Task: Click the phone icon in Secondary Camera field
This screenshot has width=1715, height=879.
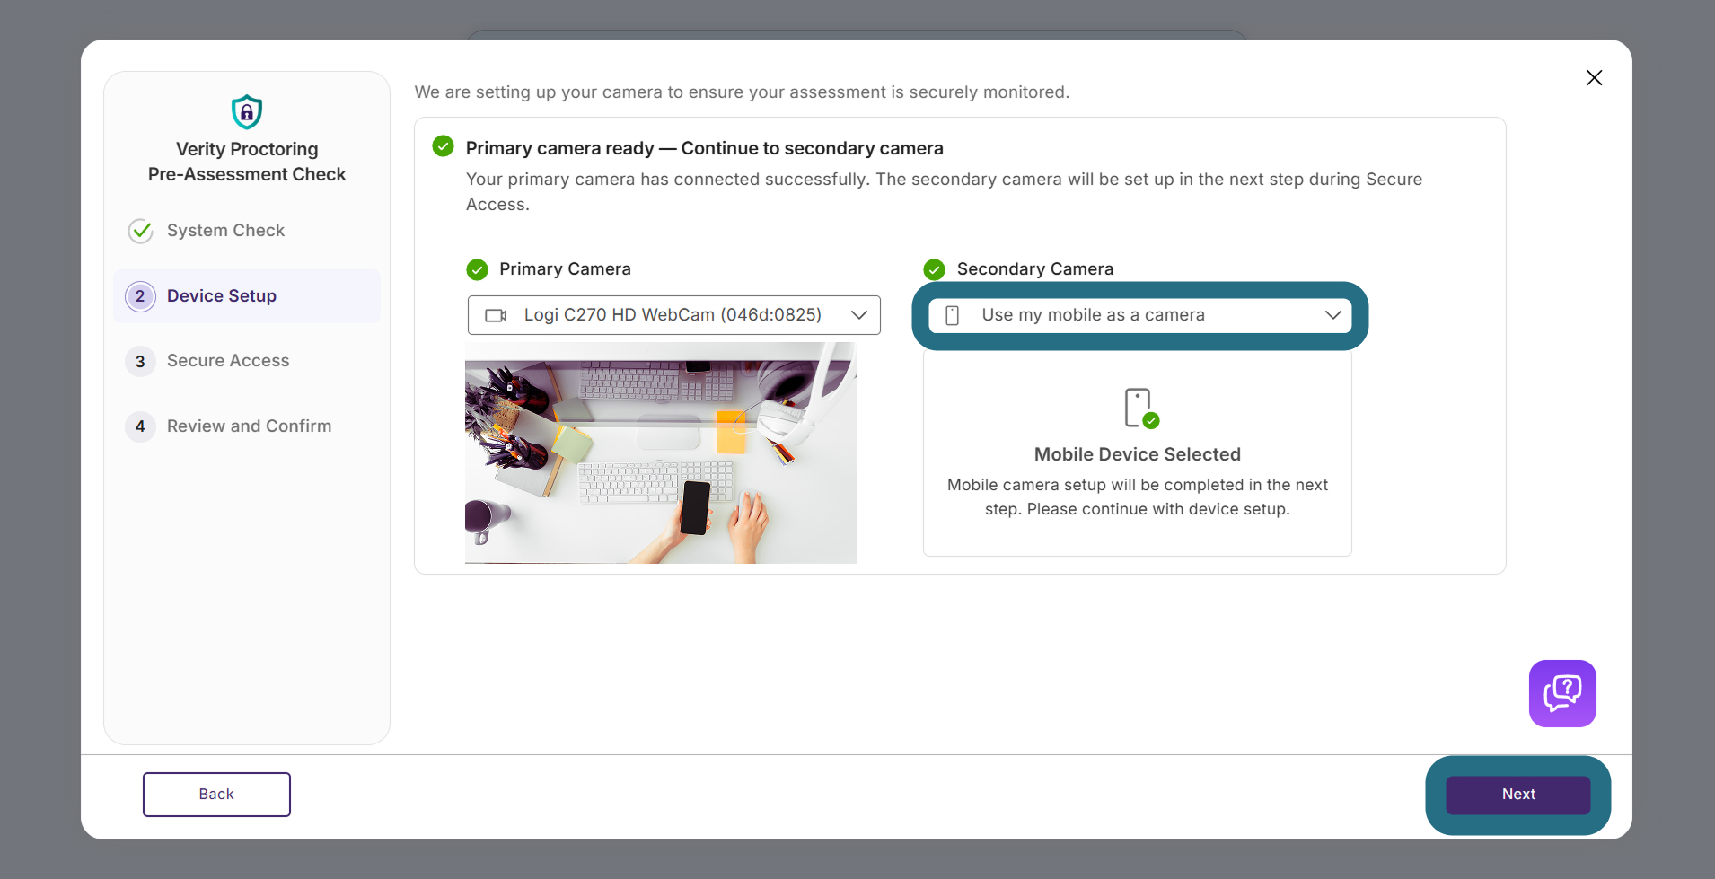Action: 953,315
